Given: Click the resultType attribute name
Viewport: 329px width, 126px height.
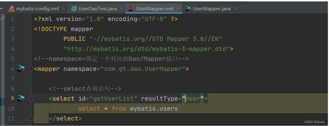Looking at the screenshot, I should pos(160,98).
